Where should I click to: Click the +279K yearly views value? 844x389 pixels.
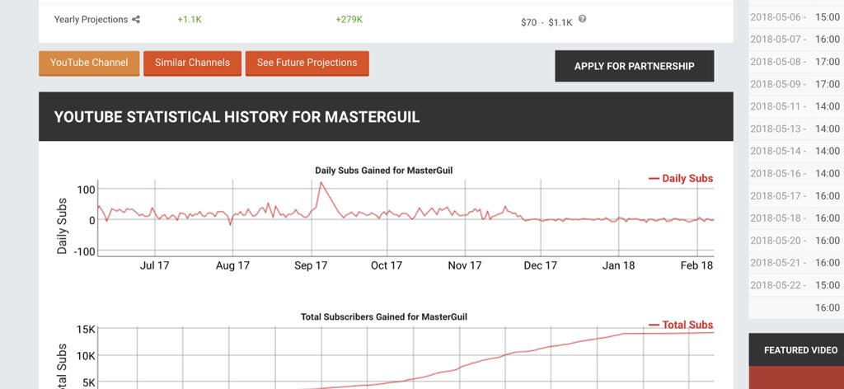point(349,20)
